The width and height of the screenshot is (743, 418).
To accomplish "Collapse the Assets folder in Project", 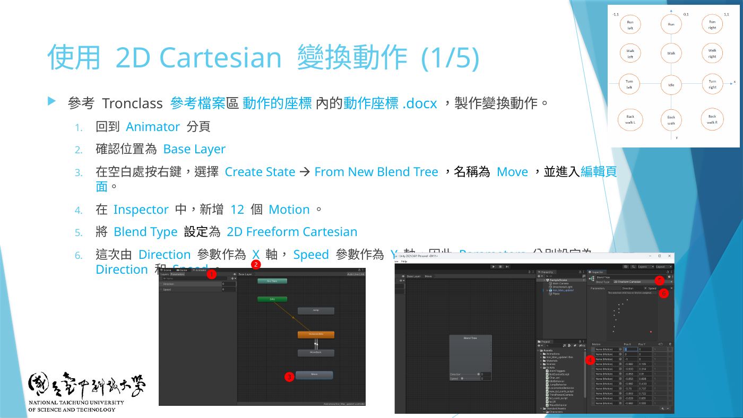I will click(x=538, y=351).
